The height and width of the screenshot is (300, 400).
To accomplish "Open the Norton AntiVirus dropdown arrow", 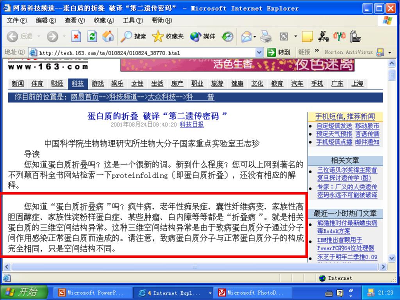I will pyautogui.click(x=389, y=53).
